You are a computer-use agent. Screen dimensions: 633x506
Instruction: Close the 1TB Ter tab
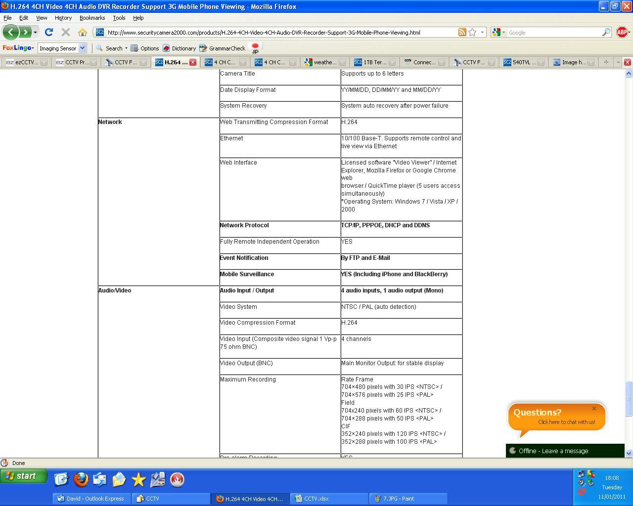[x=392, y=62]
